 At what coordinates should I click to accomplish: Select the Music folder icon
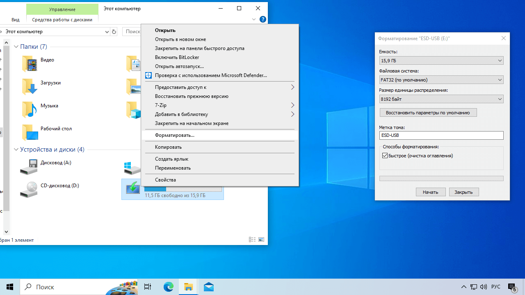[x=30, y=109]
